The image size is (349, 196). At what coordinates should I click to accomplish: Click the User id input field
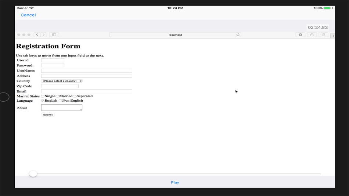click(53, 60)
